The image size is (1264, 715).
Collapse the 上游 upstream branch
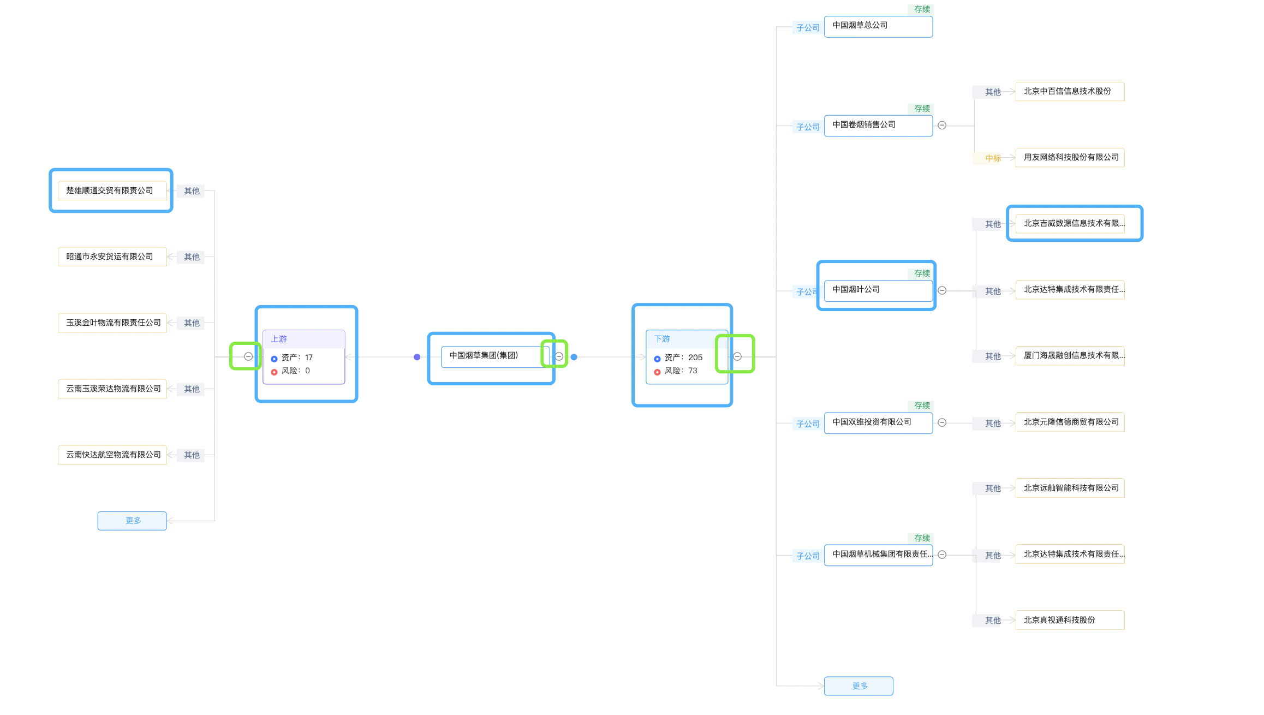pyautogui.click(x=248, y=356)
